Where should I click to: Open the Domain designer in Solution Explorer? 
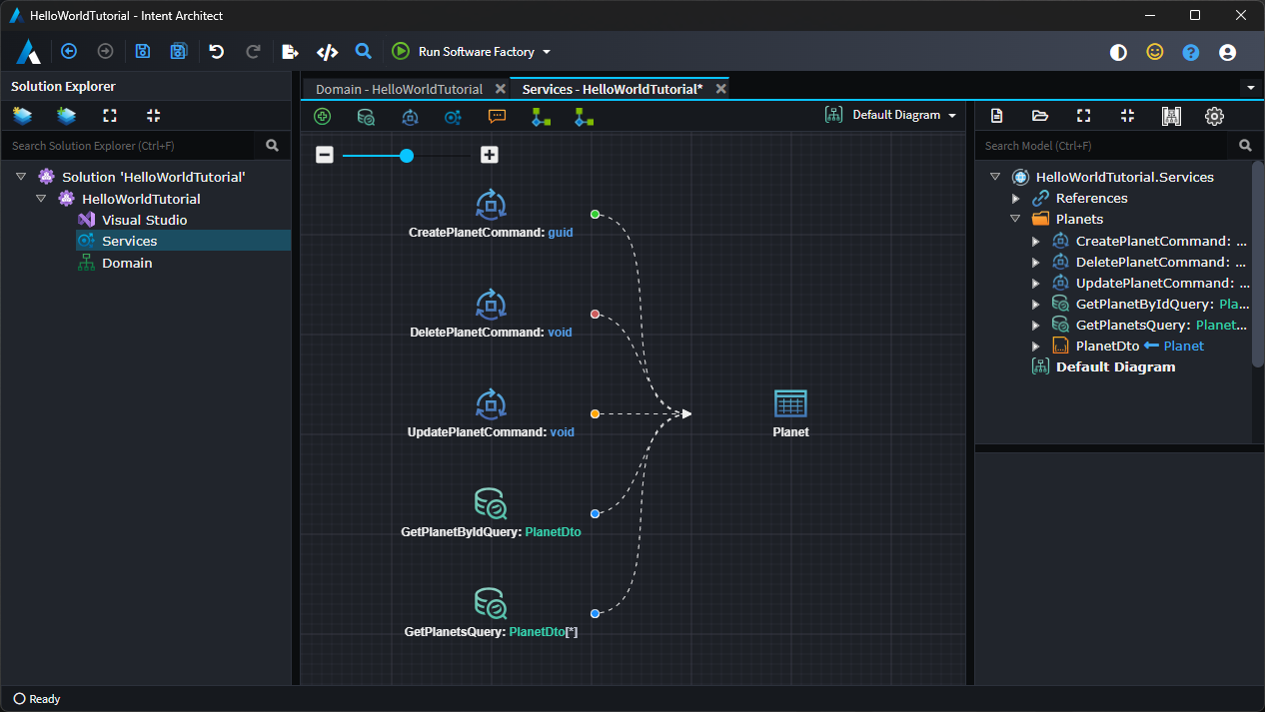(127, 263)
